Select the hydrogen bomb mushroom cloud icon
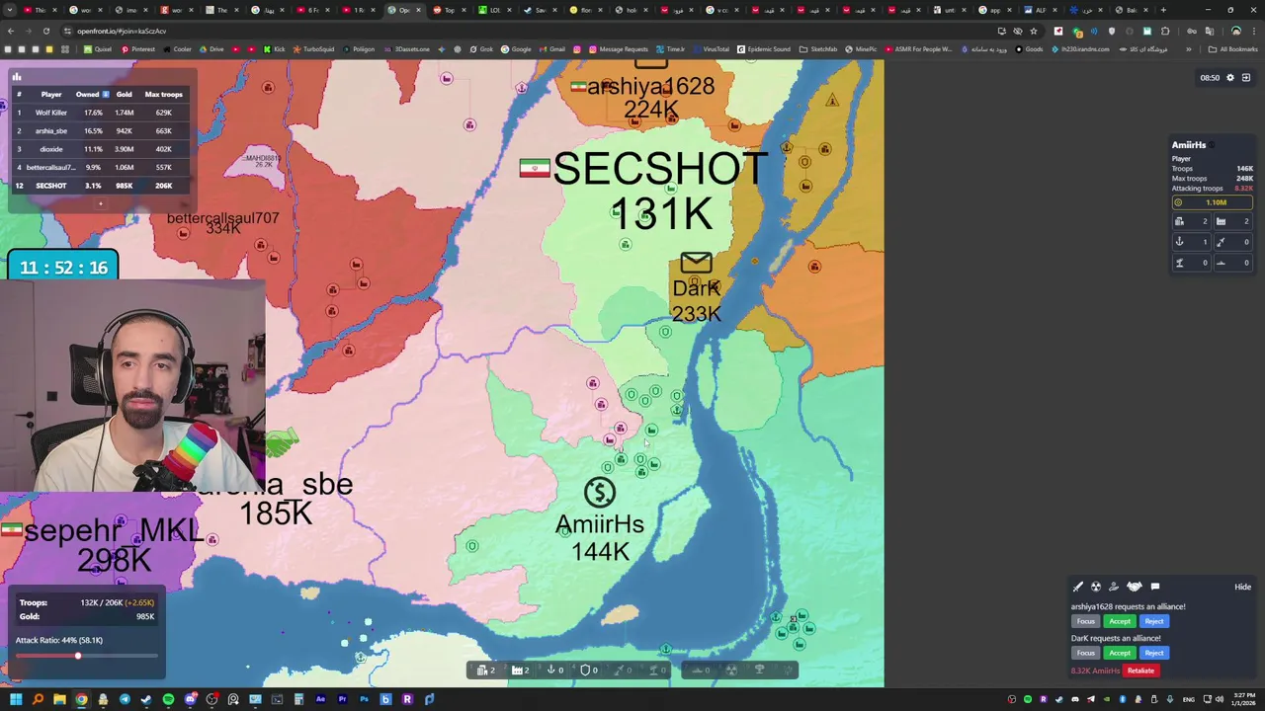Screen dimensions: 1265x711 point(759,670)
